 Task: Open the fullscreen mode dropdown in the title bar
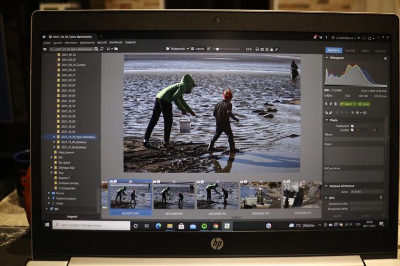(x=373, y=38)
